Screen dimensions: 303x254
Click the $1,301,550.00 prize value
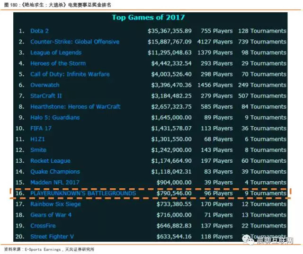pyautogui.click(x=171, y=139)
